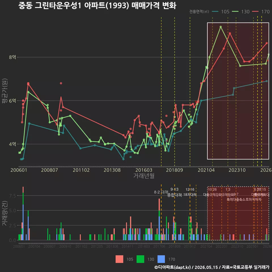Click the chart title 중동 그린타운우성1 아파트(1993) 매매가격 변화
This screenshot has height=272, width=272.
[97, 5]
